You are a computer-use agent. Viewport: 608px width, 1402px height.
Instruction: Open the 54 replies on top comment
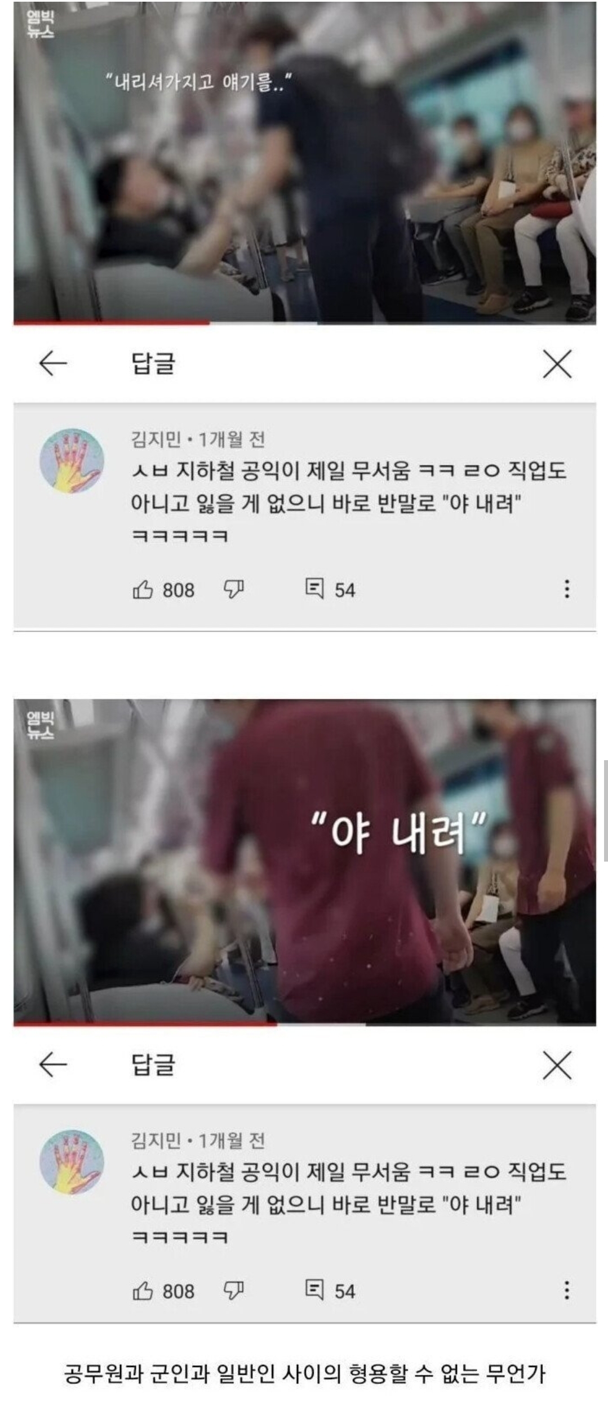pyautogui.click(x=330, y=589)
